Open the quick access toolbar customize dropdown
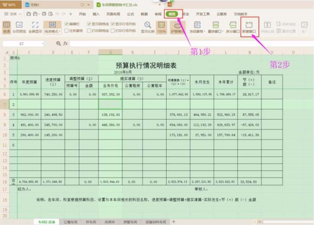314x225 pixels. point(71,14)
